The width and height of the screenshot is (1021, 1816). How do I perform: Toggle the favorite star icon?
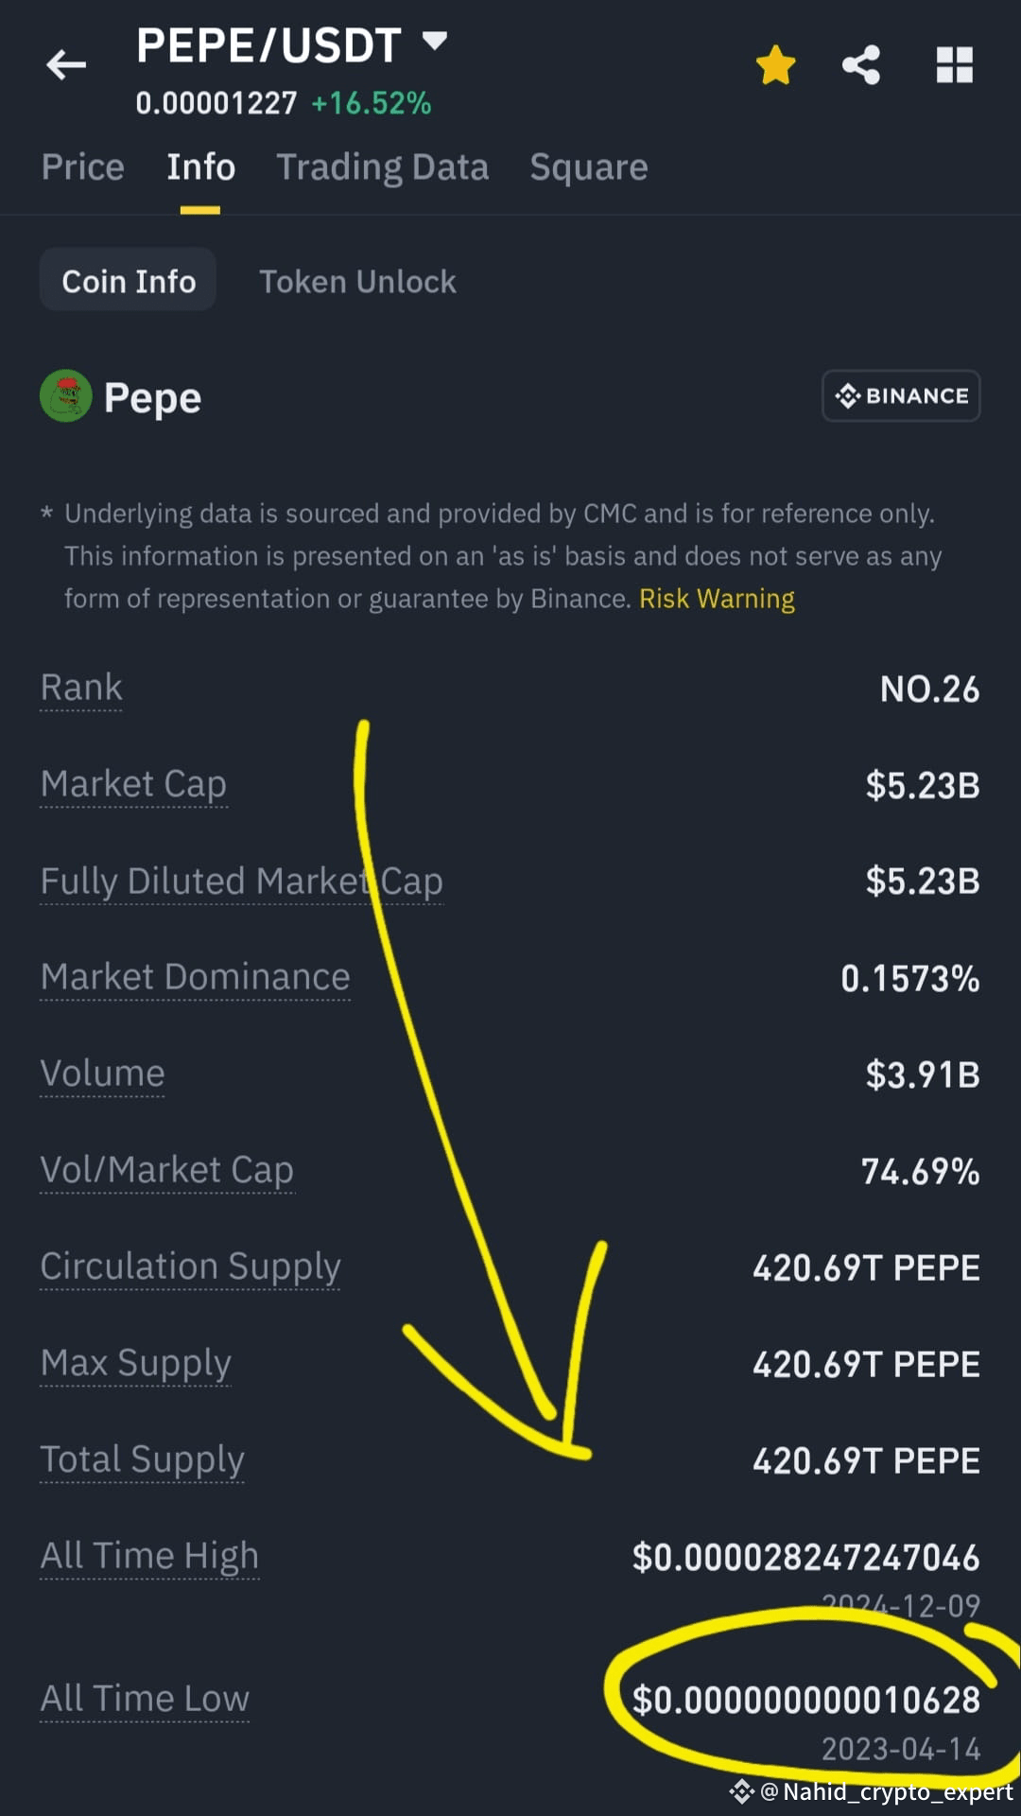(x=775, y=65)
